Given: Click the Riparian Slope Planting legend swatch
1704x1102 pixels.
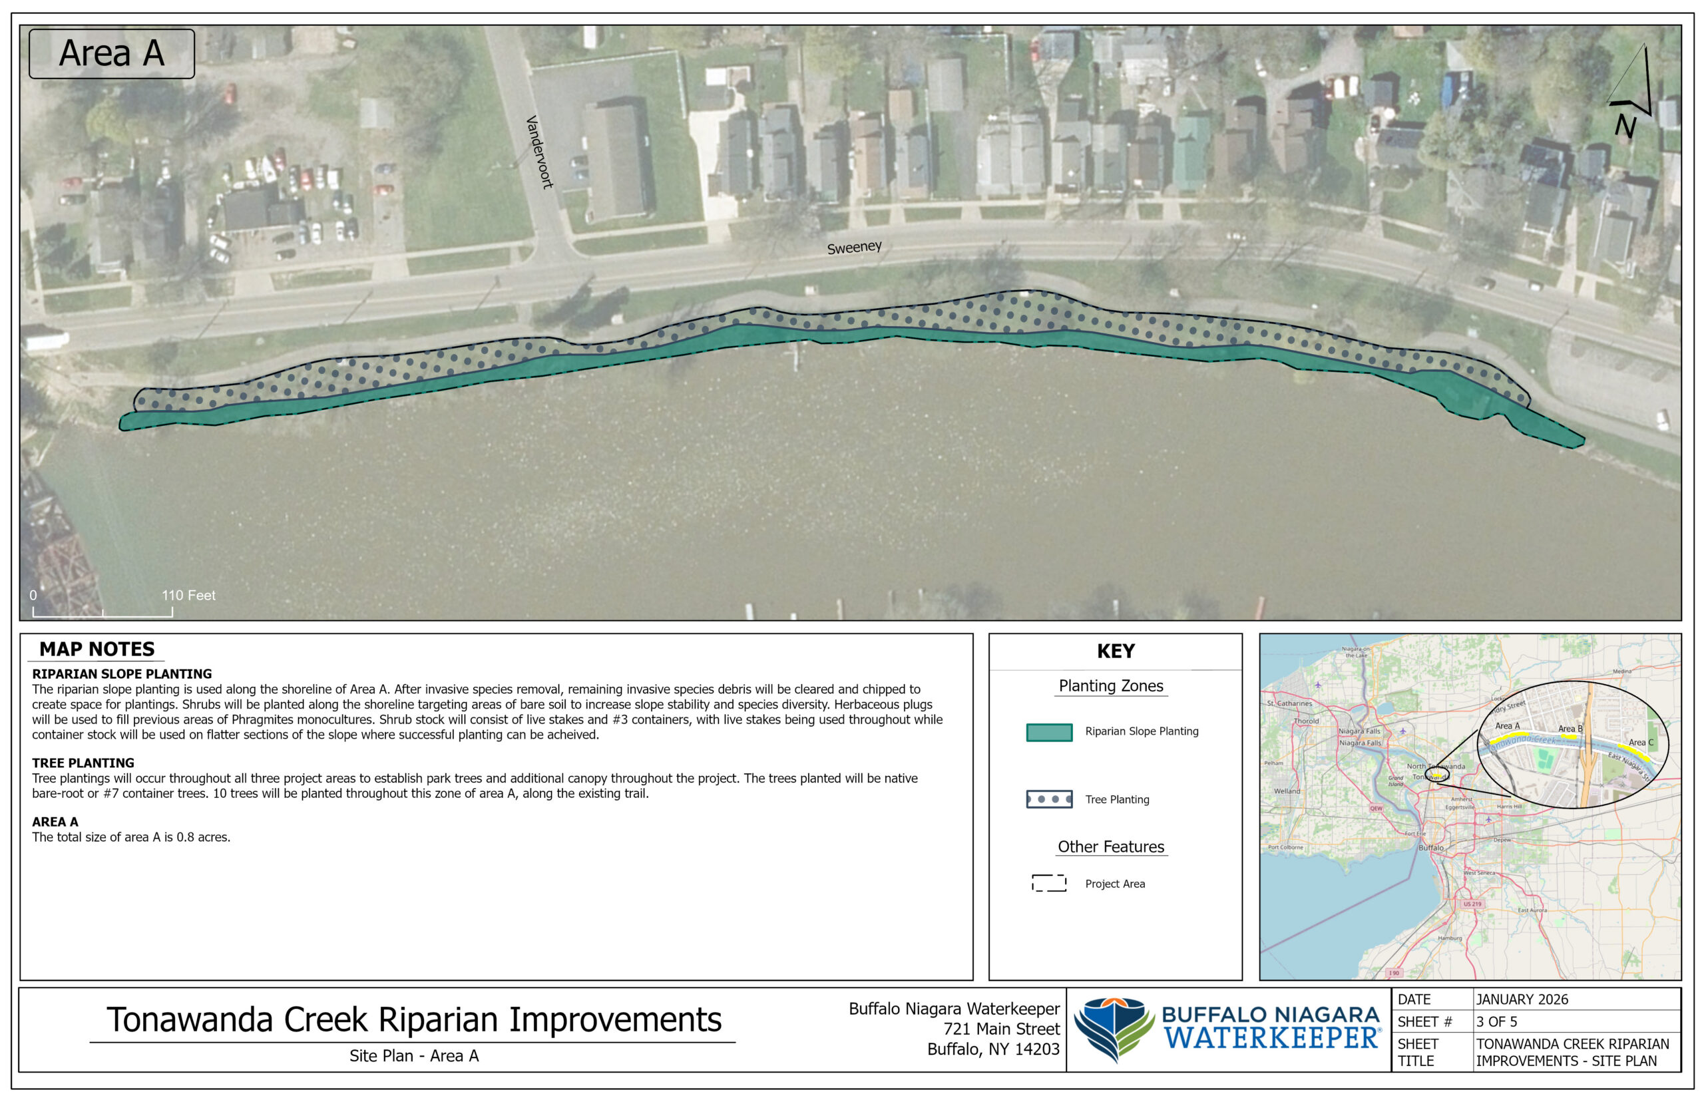Looking at the screenshot, I should [1048, 732].
